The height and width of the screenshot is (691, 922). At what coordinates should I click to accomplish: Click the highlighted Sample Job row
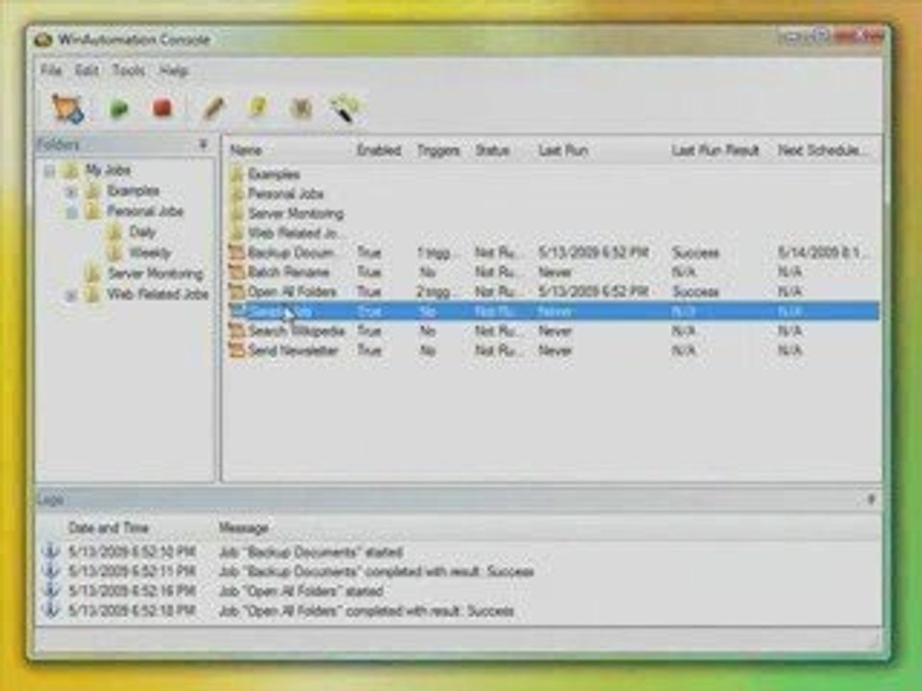pyautogui.click(x=553, y=311)
